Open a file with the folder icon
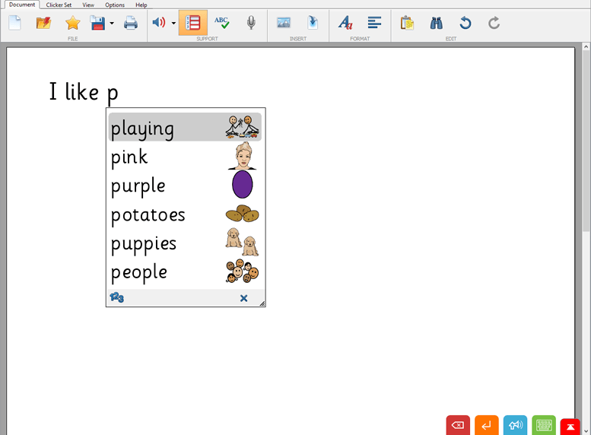The height and width of the screenshot is (435, 591). 43,23
